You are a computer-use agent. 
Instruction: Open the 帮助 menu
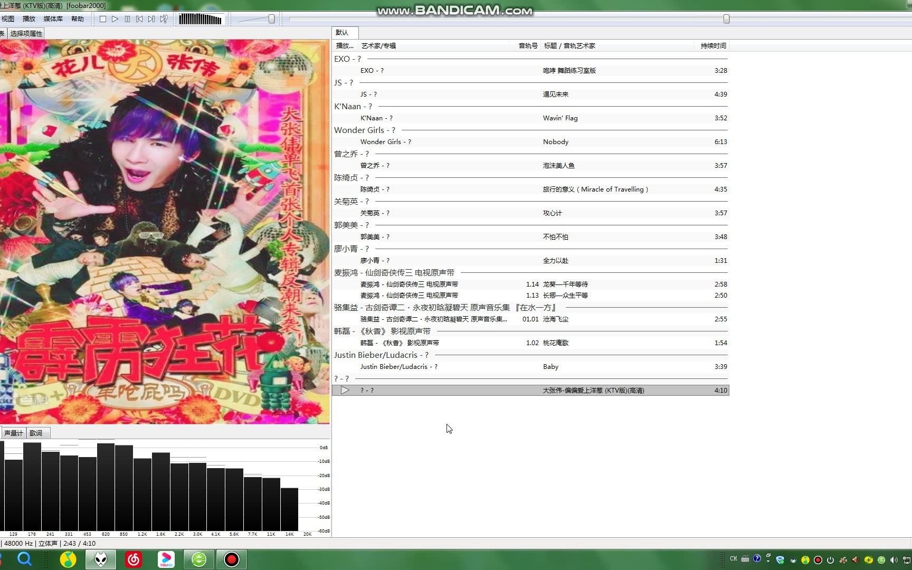(x=78, y=19)
